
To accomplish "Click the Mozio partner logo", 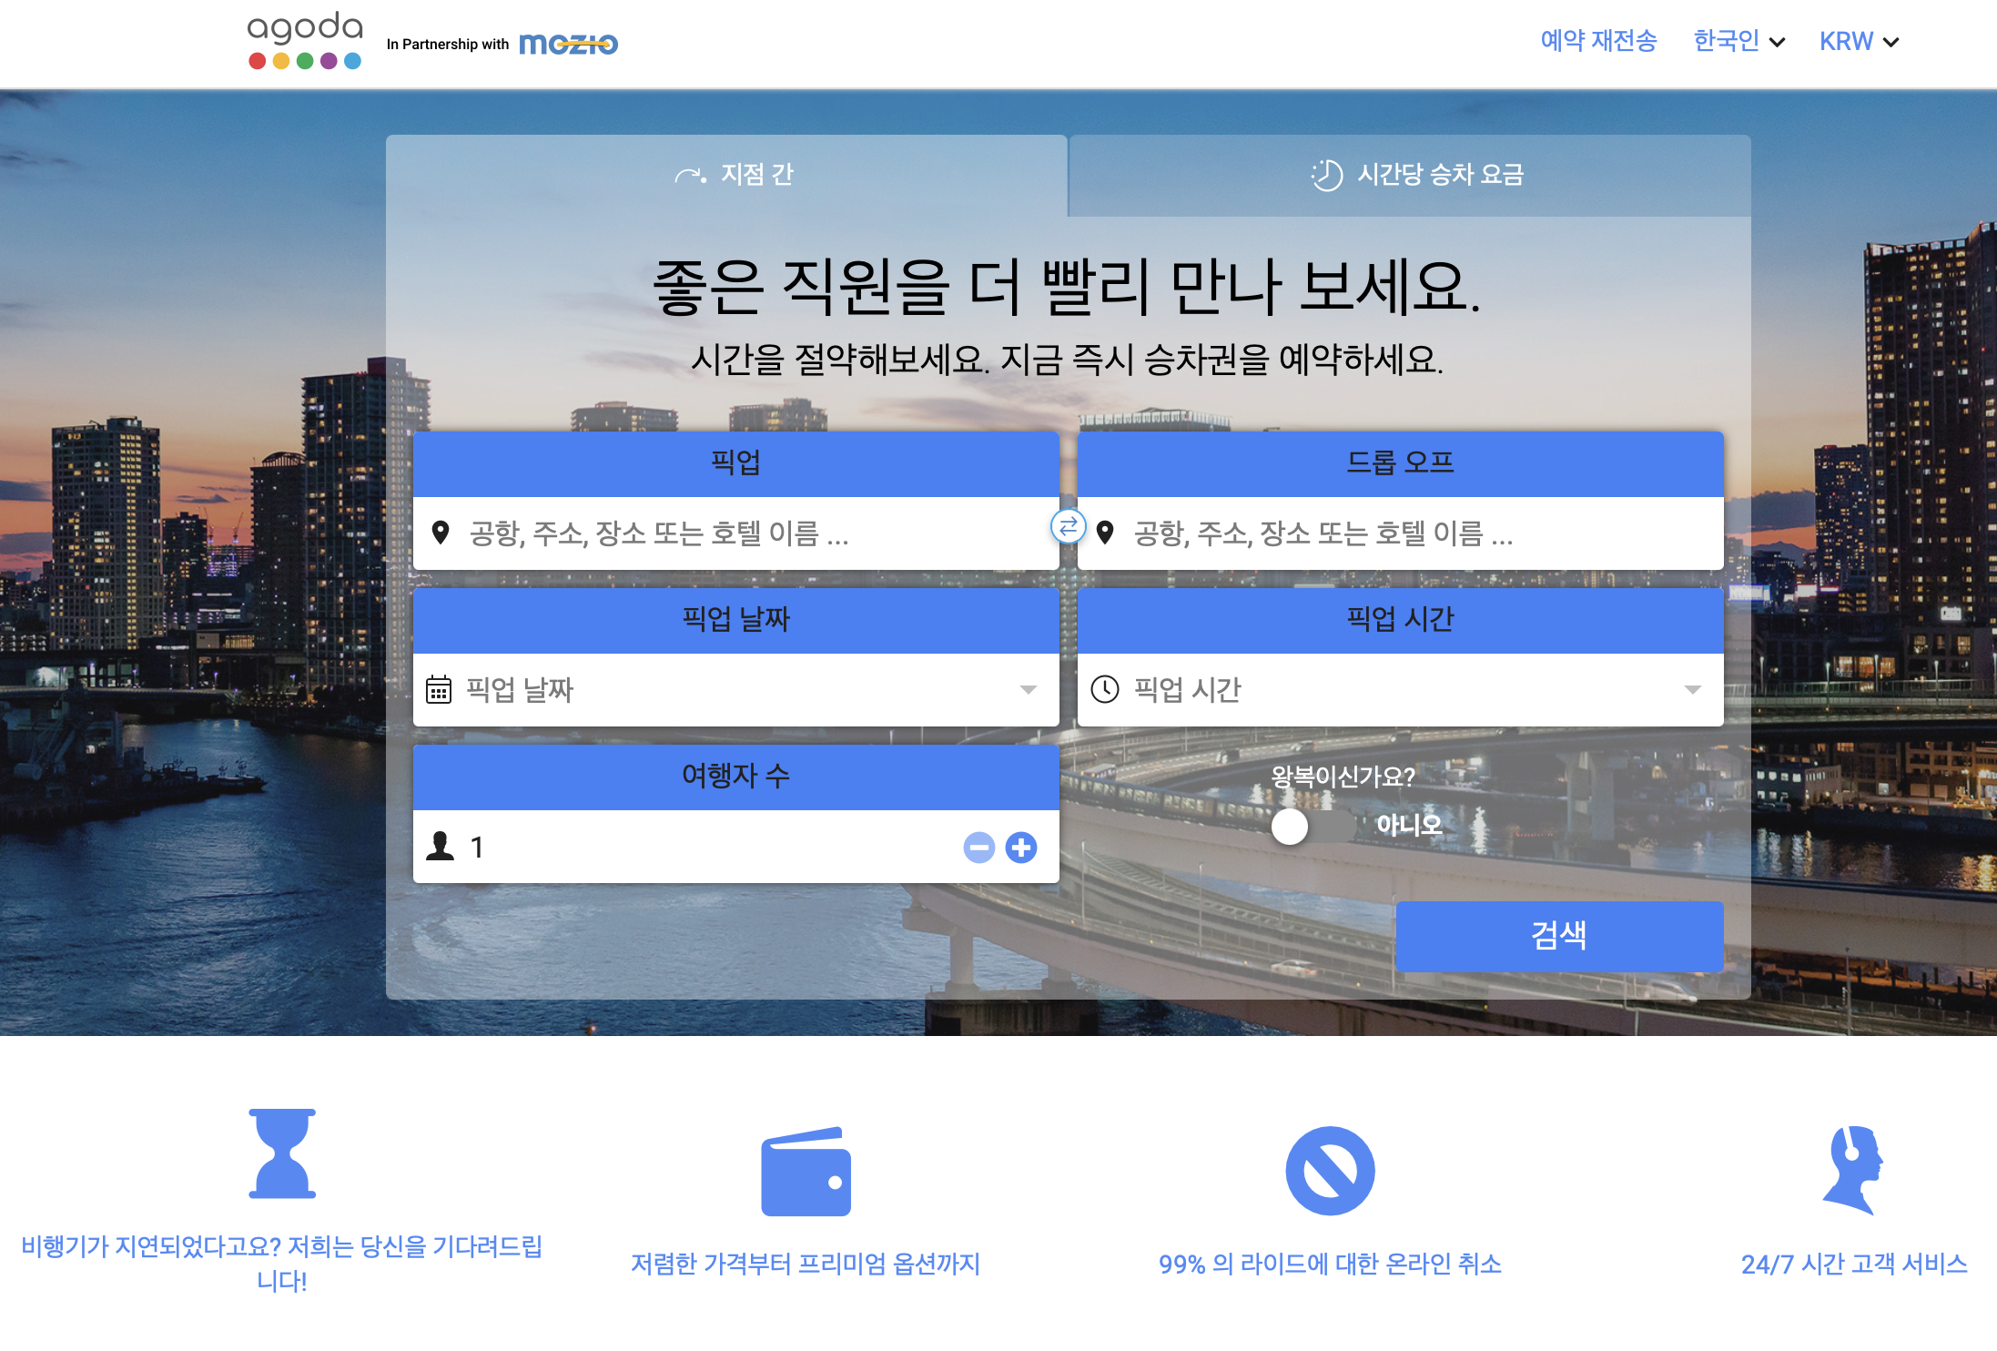I will (x=568, y=44).
